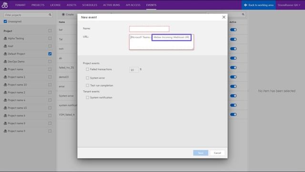
Task: Click Back to working area button
Action: [x=258, y=5]
